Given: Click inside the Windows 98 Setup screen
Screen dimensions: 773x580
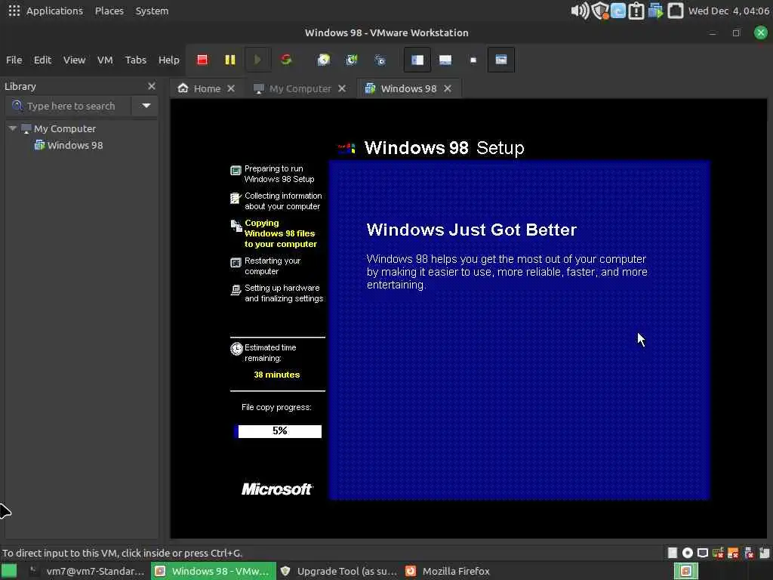Looking at the screenshot, I should pos(468,318).
